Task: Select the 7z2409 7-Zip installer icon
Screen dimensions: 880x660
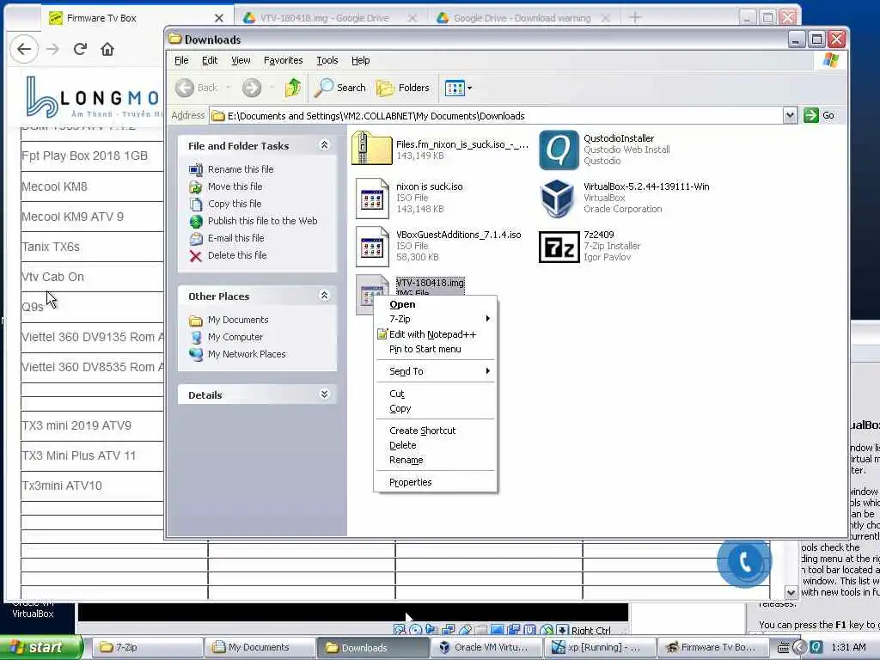Action: [559, 247]
